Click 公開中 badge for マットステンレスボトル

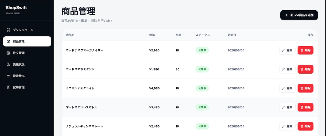(202, 107)
